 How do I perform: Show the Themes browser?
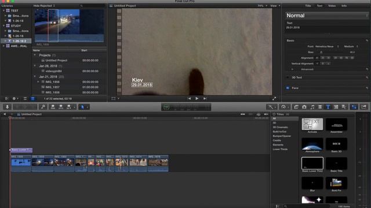click(344, 107)
